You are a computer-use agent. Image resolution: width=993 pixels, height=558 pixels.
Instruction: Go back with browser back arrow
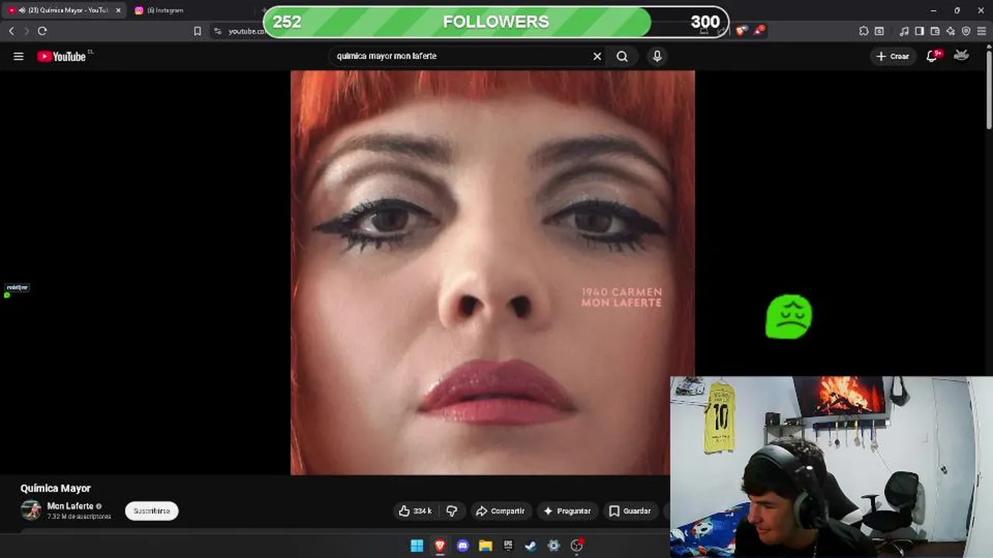click(12, 31)
